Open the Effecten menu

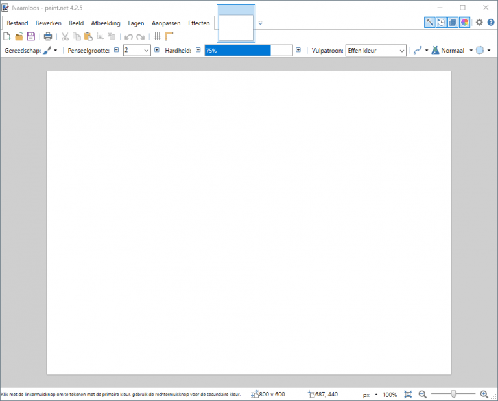199,23
